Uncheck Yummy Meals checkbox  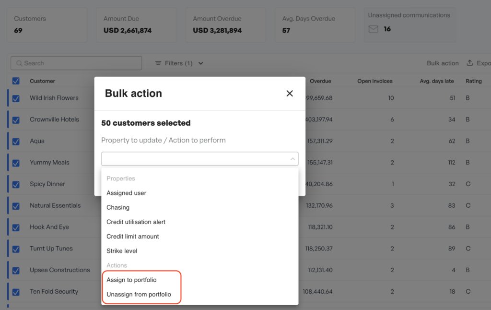click(x=16, y=163)
